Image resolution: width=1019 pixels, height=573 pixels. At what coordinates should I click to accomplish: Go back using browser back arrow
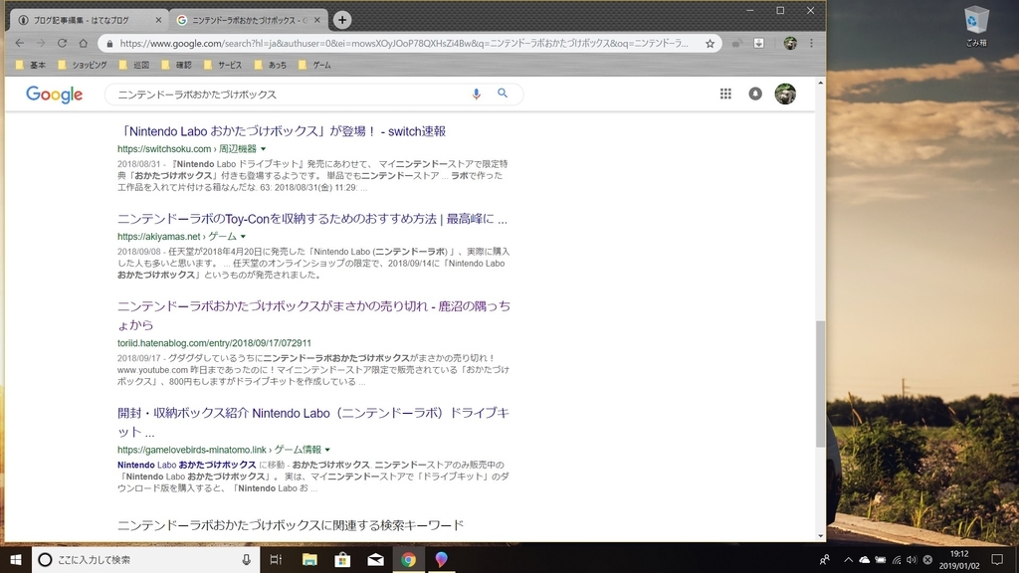pos(20,43)
